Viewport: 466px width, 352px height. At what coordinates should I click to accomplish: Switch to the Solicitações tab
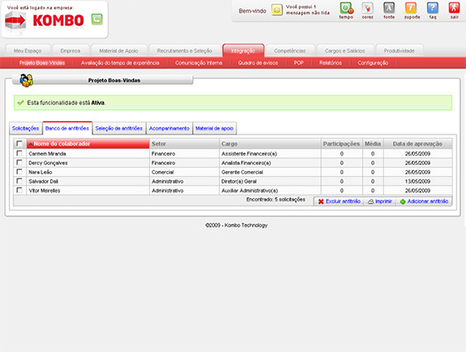(25, 129)
